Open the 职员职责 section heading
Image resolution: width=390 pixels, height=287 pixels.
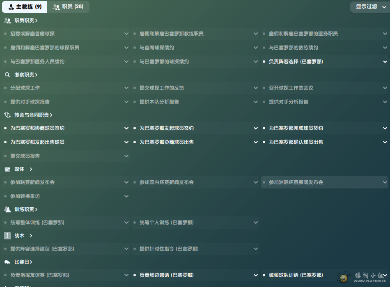[26, 21]
